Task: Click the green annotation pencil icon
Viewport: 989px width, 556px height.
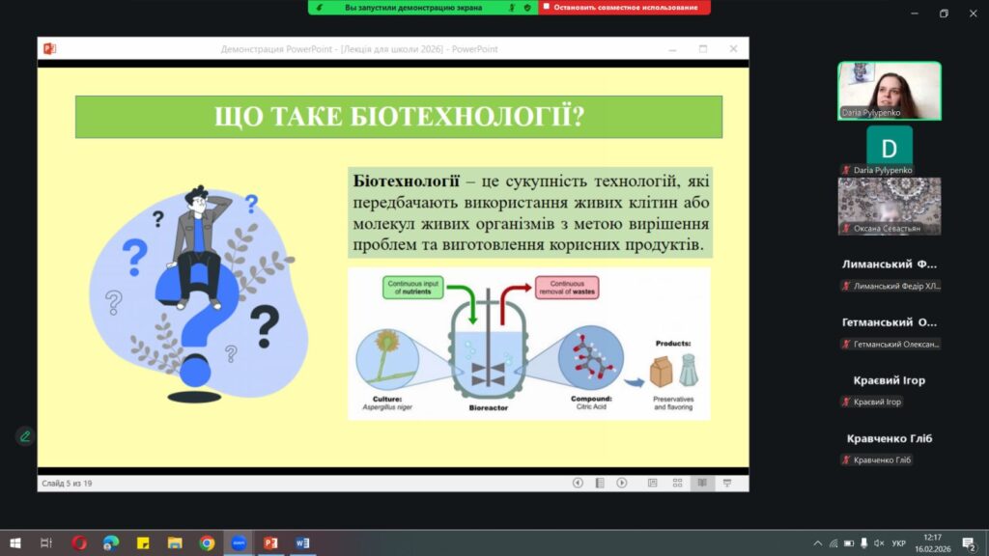Action: (25, 436)
